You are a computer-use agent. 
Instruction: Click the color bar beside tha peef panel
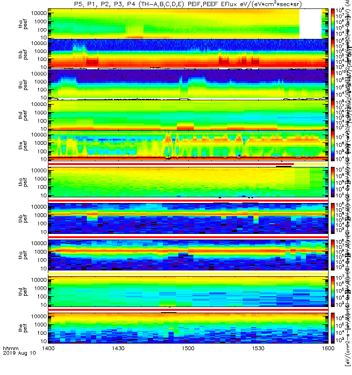(333, 23)
